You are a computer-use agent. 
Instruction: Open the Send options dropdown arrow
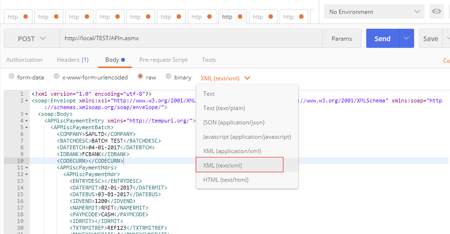[x=406, y=38]
